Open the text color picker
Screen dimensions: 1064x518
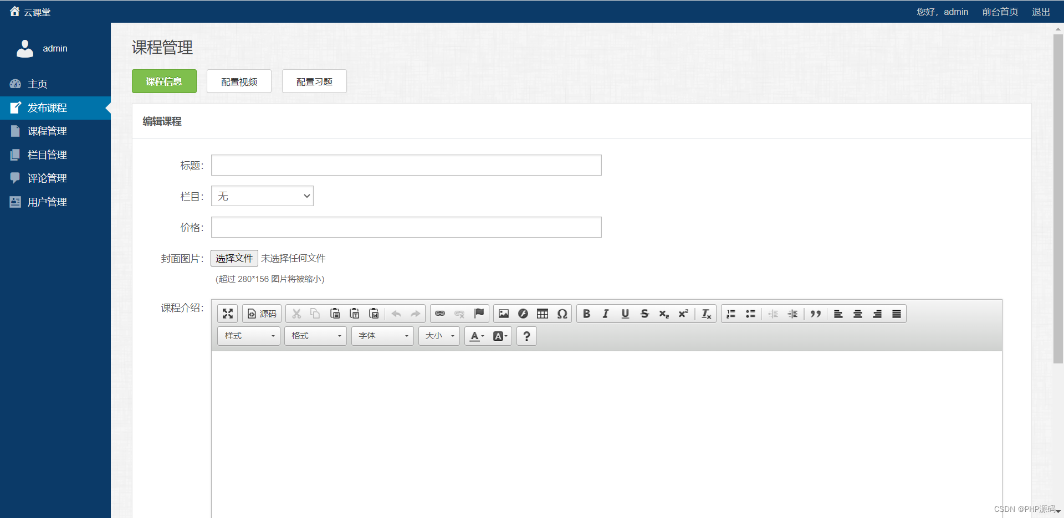pos(477,336)
